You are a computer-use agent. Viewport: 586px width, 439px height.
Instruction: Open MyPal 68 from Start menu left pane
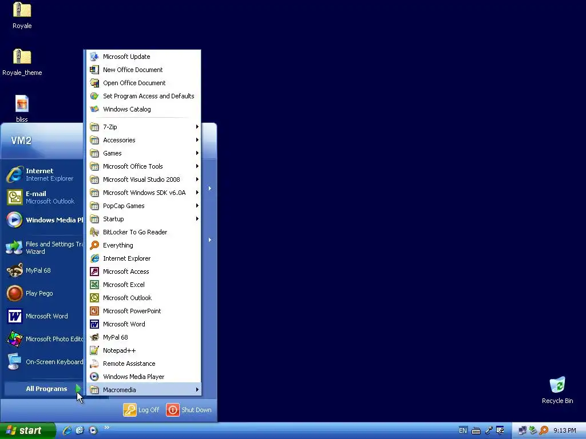click(x=43, y=270)
